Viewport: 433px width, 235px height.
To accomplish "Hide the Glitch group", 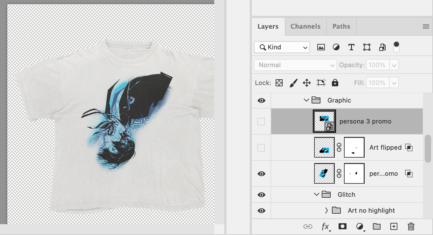I will 261,195.
